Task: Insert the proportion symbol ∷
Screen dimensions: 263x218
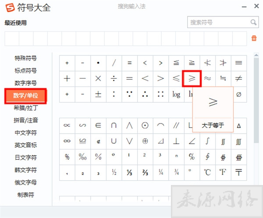Action: coord(161,94)
